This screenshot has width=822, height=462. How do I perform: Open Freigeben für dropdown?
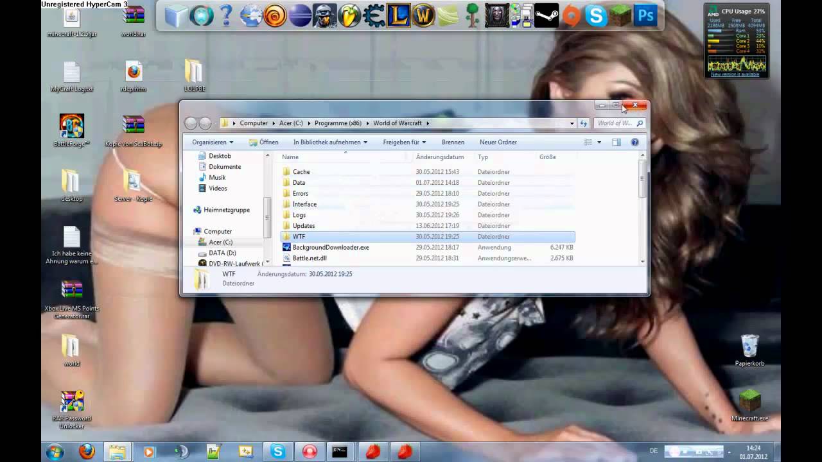point(404,142)
